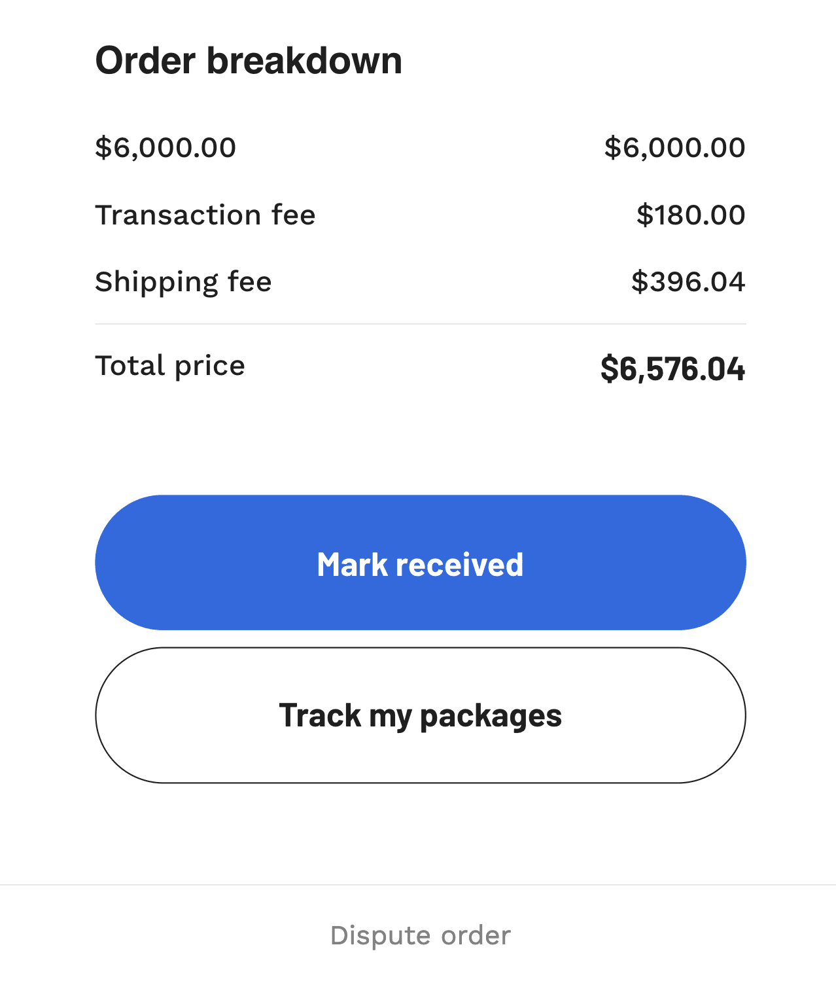This screenshot has height=1000, width=836.
Task: Click the word 'breakdown' in the heading
Action: (x=304, y=61)
